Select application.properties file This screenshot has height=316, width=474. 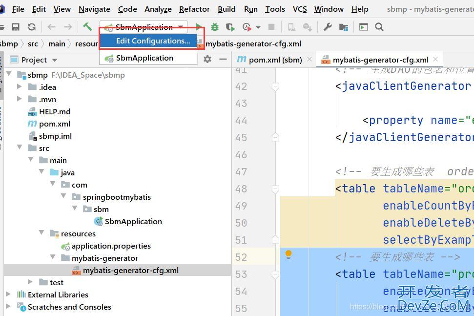click(111, 246)
